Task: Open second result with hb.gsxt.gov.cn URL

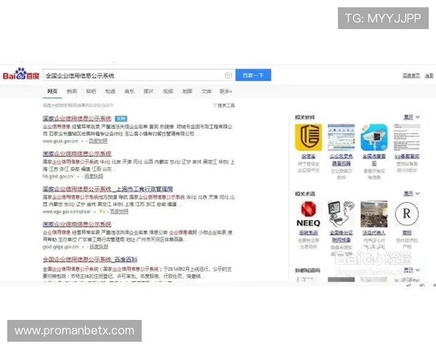Action: (x=77, y=153)
